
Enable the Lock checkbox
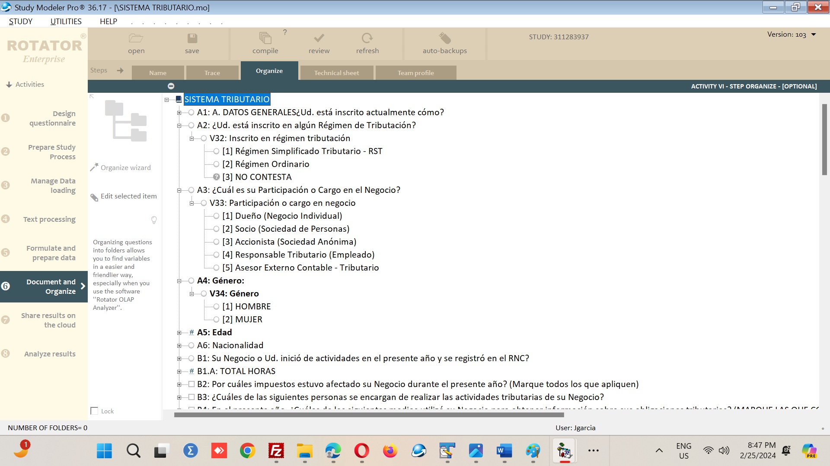click(94, 411)
